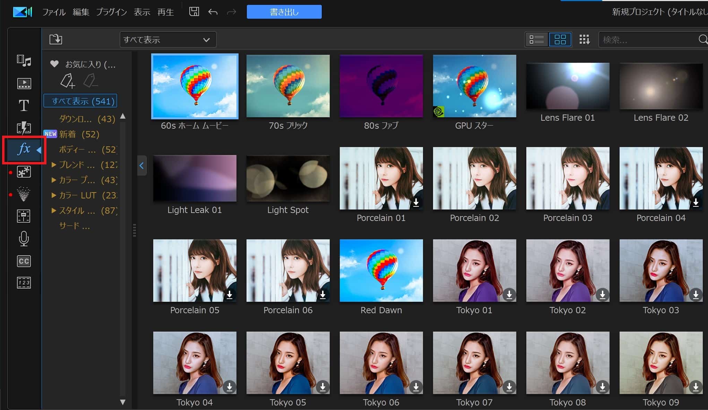
Task: Open the プラグイン menu
Action: click(x=111, y=12)
